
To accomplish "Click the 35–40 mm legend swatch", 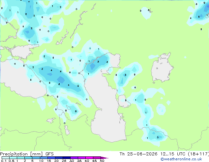I will pyautogui.click(x=81, y=158).
